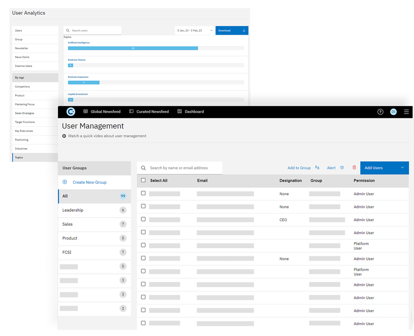Click the Search by name or email field
The height and width of the screenshot is (336, 414).
point(180,168)
